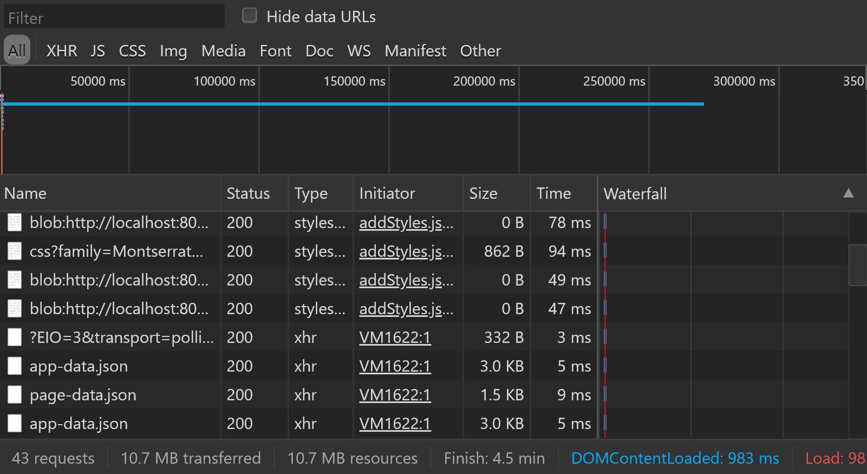Open VM1622:1 initiator link for page-data.json
867x474 pixels.
395,395
